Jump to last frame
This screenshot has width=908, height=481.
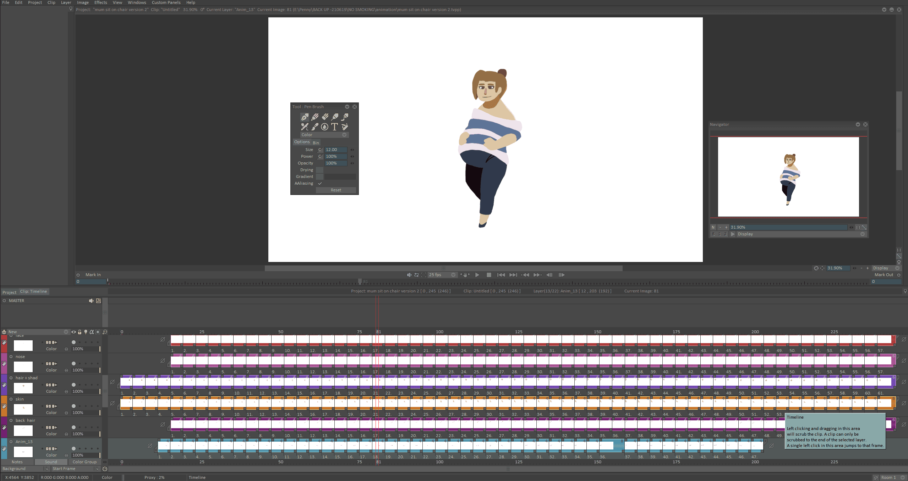513,275
